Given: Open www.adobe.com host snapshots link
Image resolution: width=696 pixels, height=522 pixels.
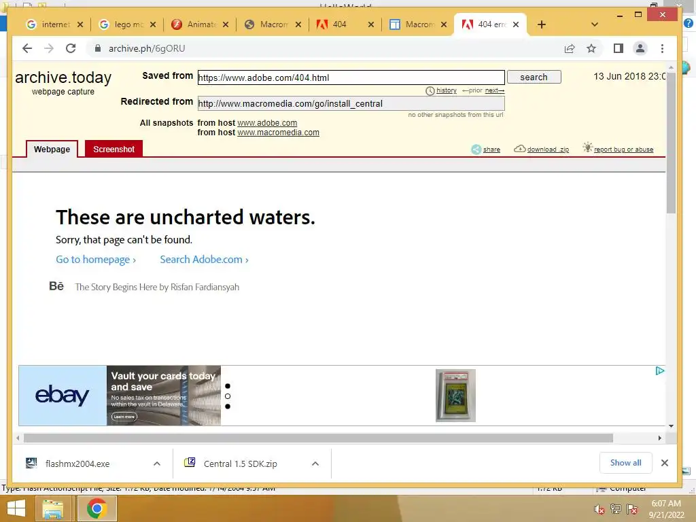Looking at the screenshot, I should (267, 123).
